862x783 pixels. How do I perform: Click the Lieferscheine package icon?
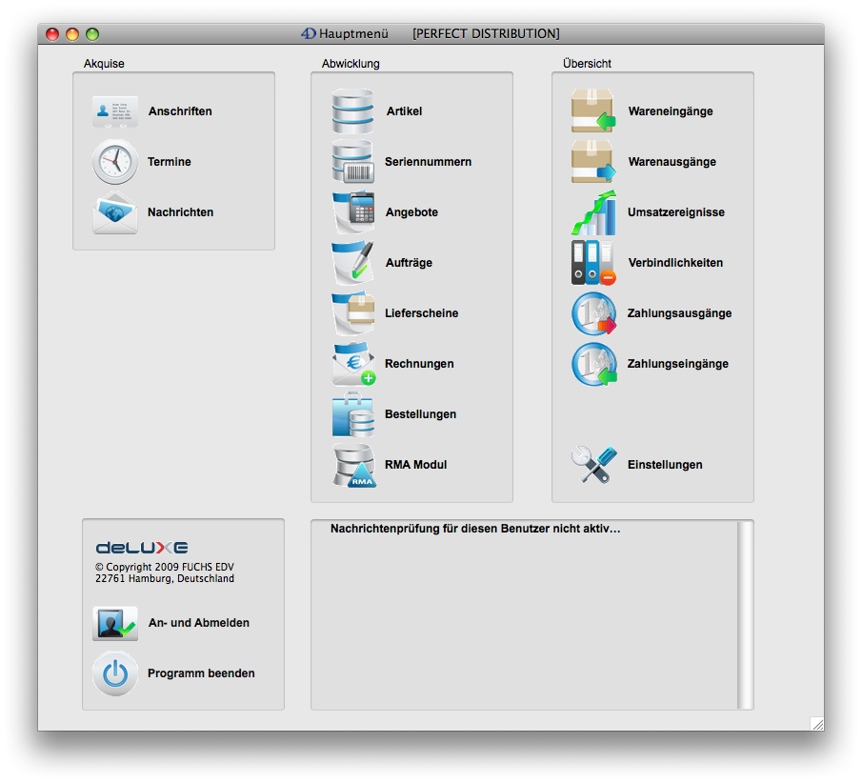353,313
